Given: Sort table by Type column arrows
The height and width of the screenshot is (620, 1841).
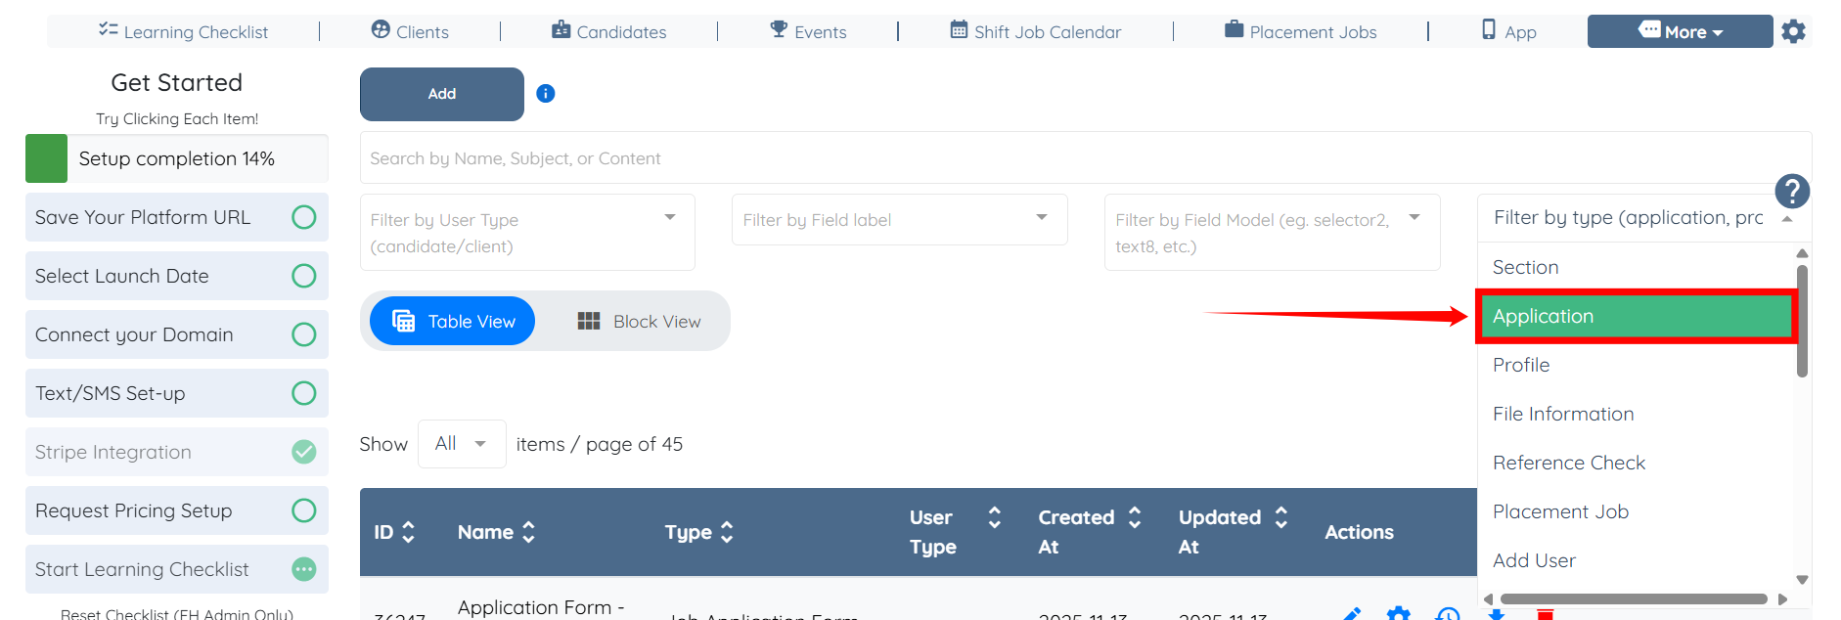Looking at the screenshot, I should (x=727, y=532).
